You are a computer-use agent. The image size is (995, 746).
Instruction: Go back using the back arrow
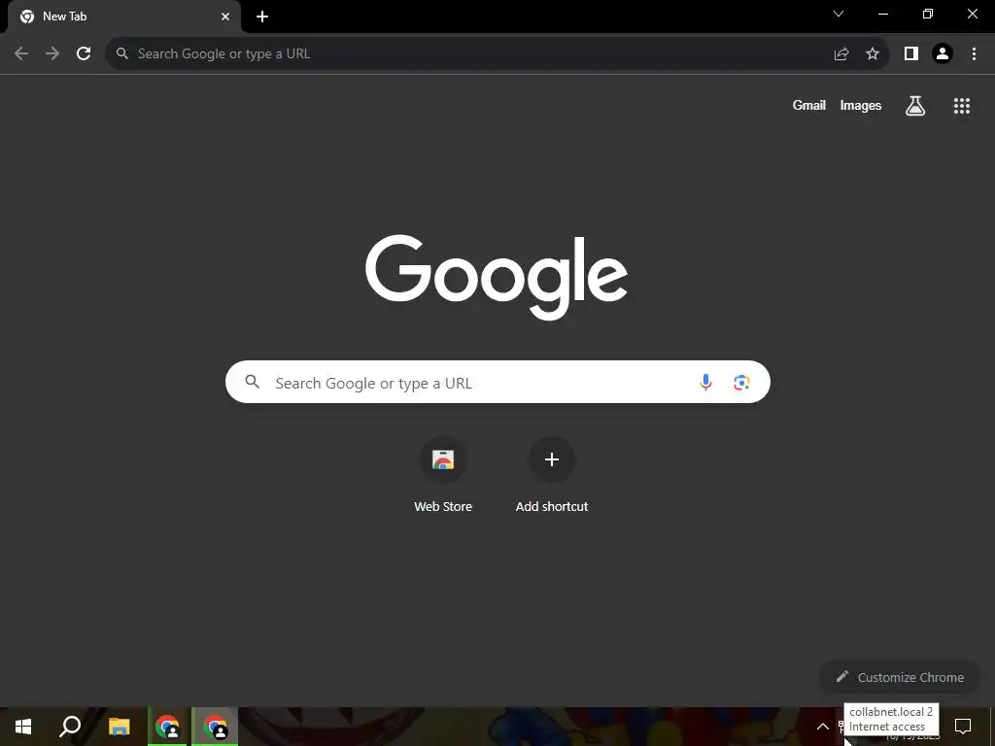click(x=21, y=54)
